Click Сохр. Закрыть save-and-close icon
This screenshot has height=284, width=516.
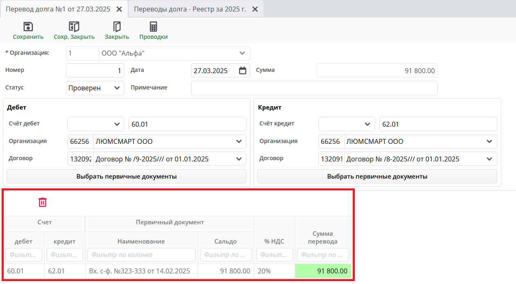(74, 27)
